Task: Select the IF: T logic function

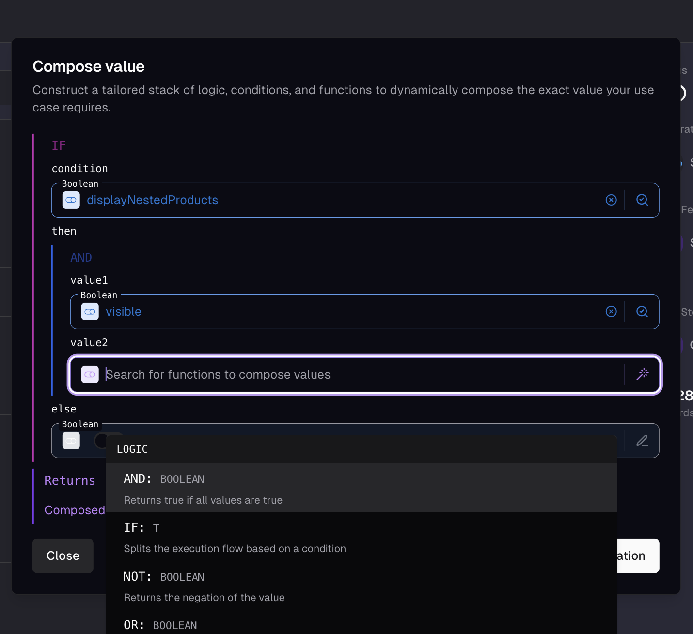Action: [x=362, y=537]
